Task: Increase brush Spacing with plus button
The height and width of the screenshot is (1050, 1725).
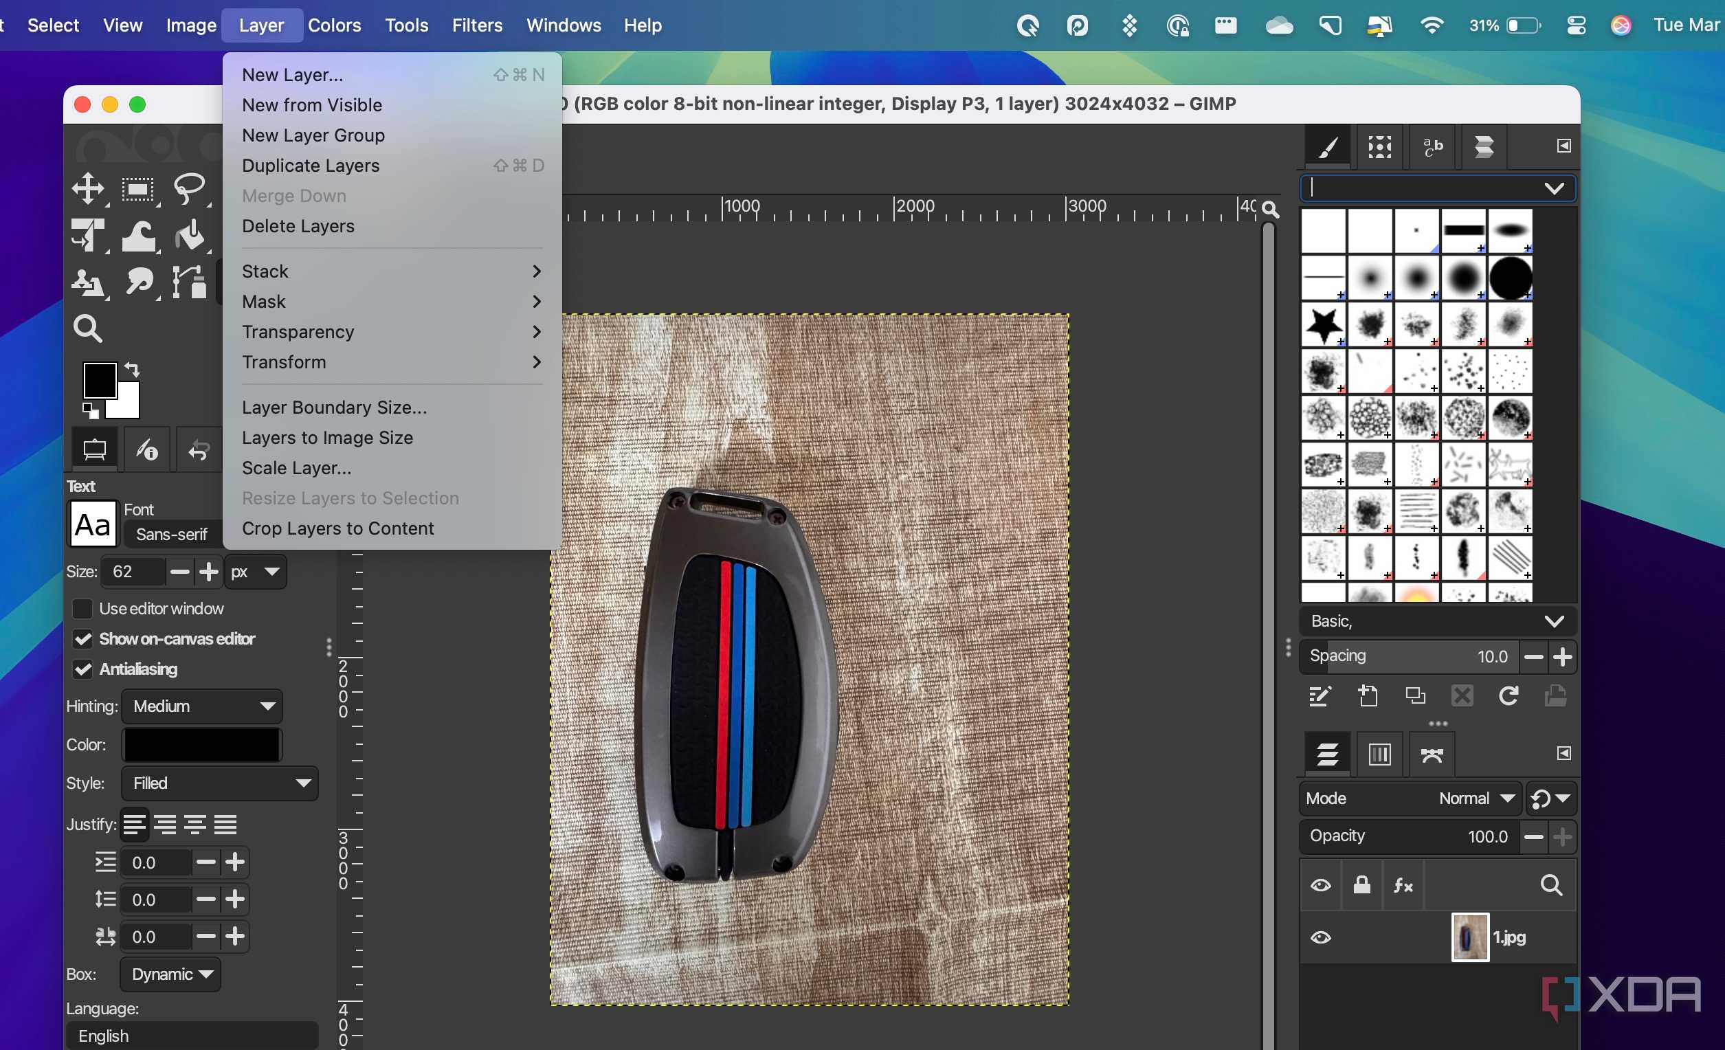Action: coord(1563,657)
